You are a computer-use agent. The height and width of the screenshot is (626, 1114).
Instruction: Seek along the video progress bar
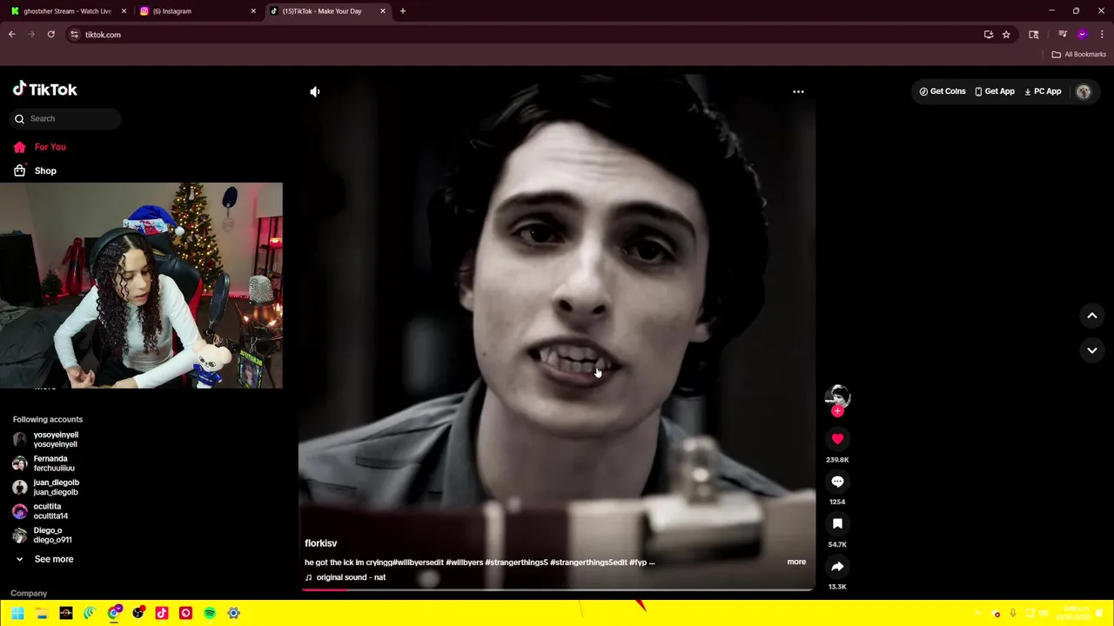pyautogui.click(x=557, y=589)
